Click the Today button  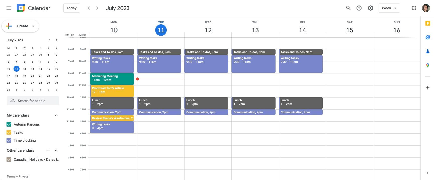click(72, 8)
